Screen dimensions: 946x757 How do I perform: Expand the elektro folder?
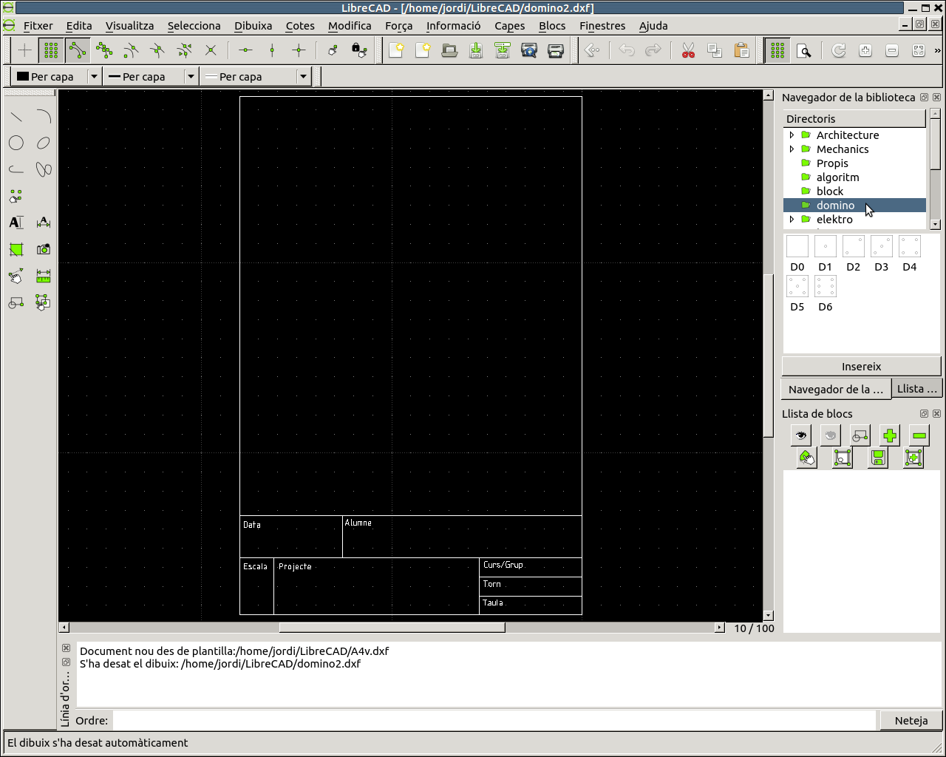[792, 220]
